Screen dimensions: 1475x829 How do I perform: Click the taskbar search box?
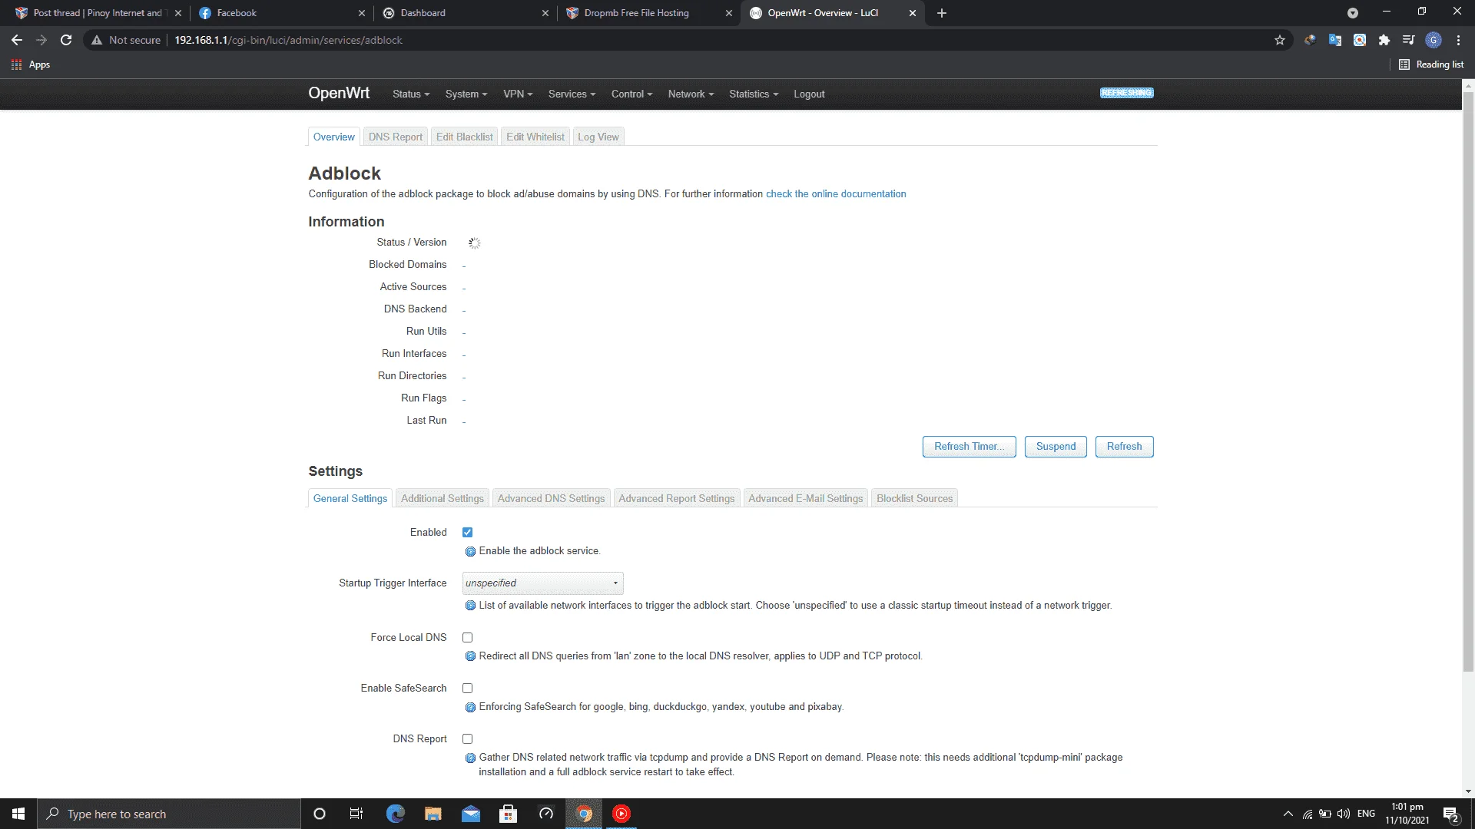[x=169, y=814]
